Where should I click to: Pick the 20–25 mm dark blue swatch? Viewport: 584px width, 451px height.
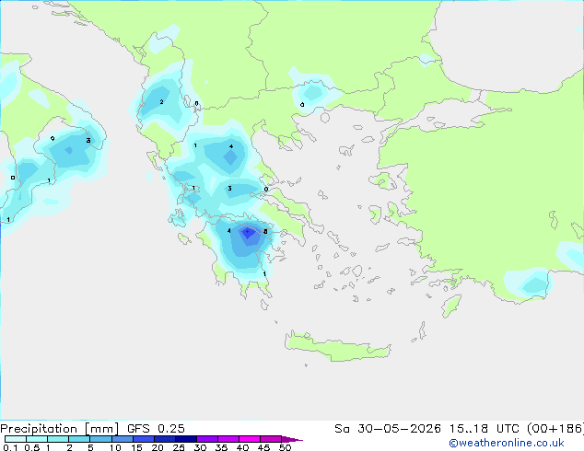click(164, 439)
